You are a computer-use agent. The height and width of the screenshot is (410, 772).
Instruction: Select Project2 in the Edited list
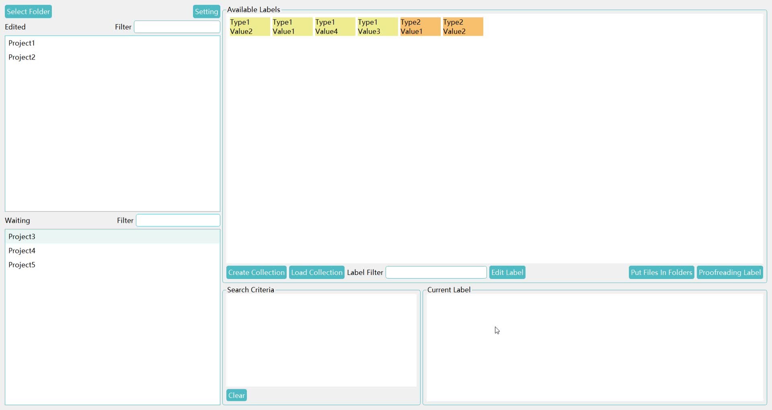22,57
